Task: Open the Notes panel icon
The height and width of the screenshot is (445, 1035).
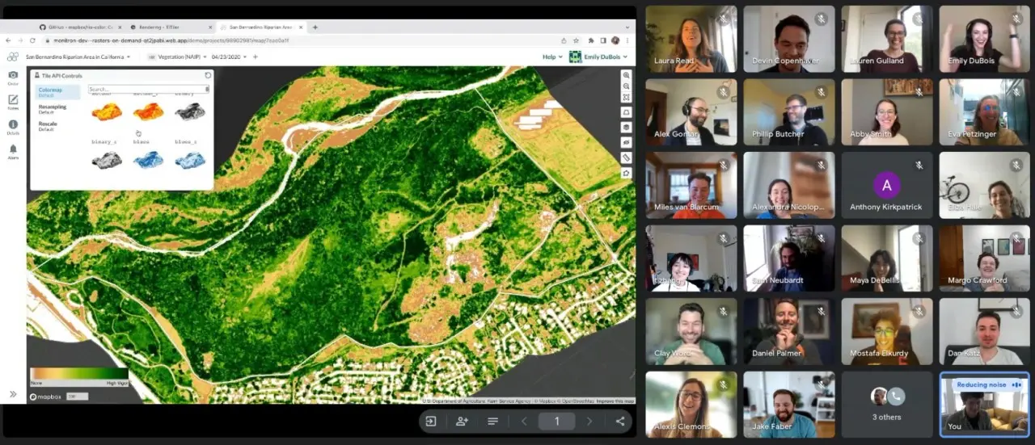Action: pyautogui.click(x=13, y=102)
